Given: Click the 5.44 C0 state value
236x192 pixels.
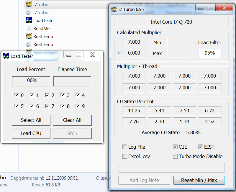Looking at the screenshot, I should click(x=159, y=111).
